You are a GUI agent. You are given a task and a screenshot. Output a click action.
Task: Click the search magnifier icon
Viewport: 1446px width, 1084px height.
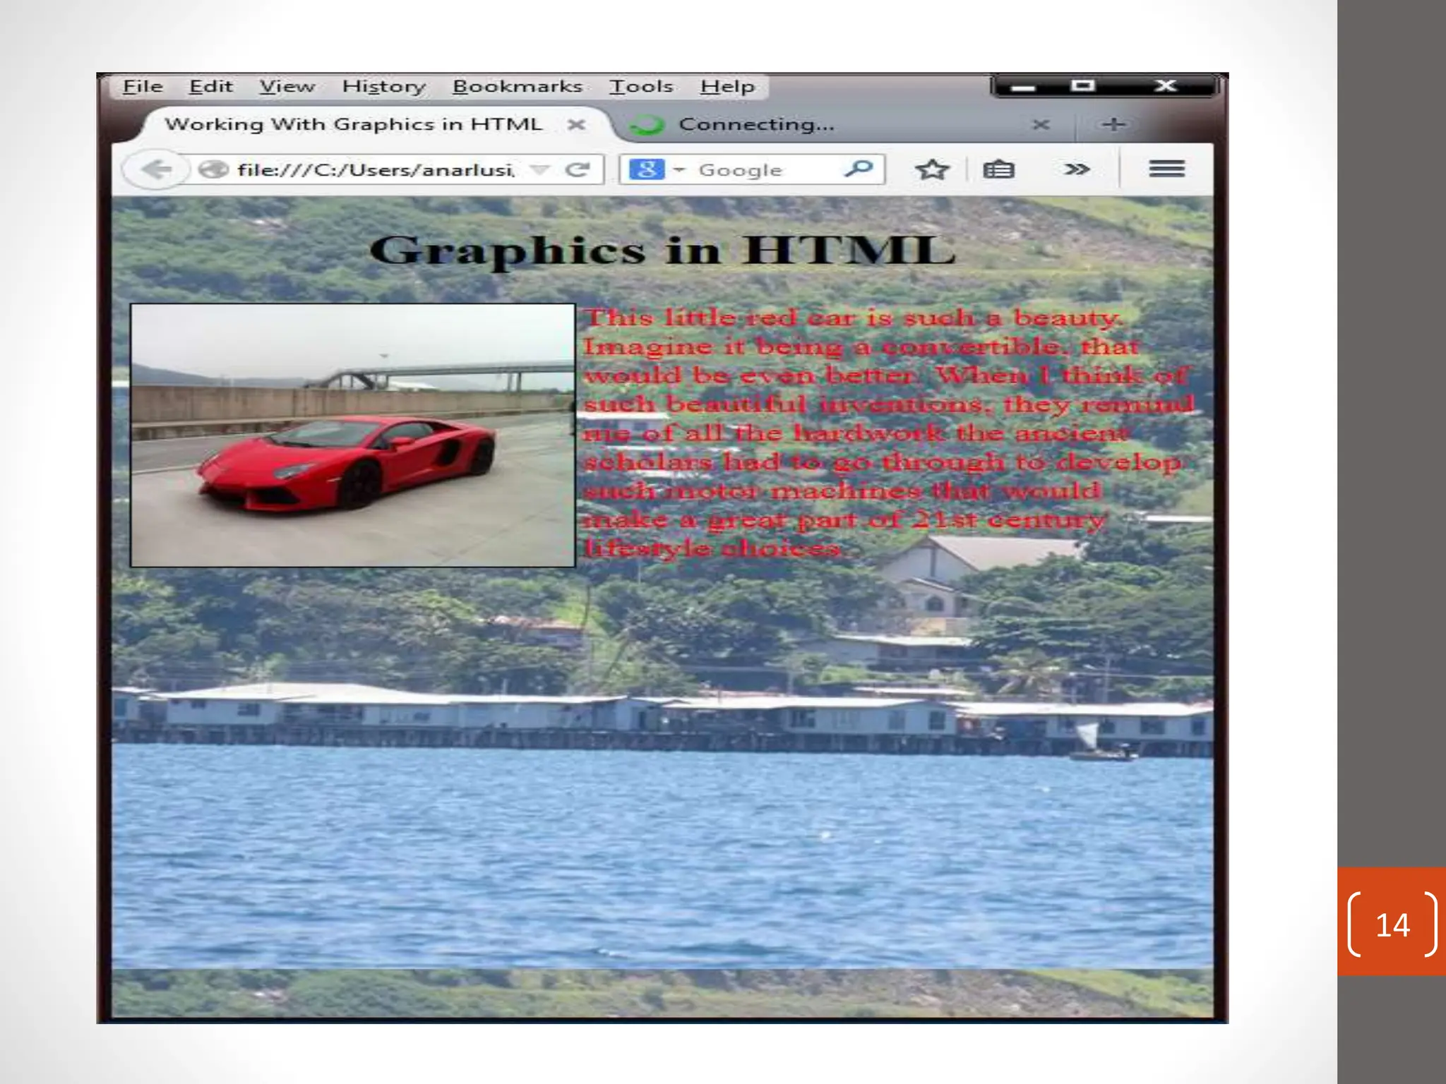pyautogui.click(x=859, y=169)
